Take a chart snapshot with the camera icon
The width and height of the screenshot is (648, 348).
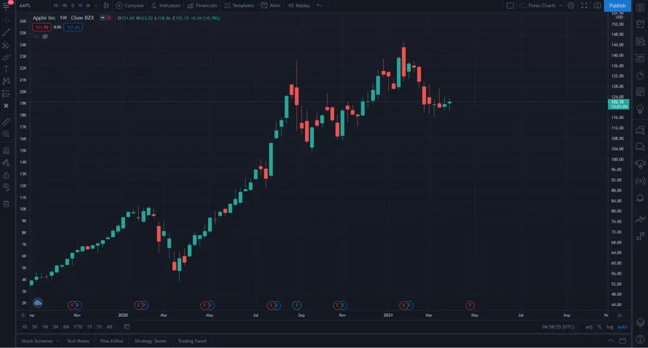(x=597, y=5)
